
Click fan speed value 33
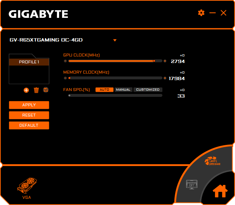tap(181, 96)
